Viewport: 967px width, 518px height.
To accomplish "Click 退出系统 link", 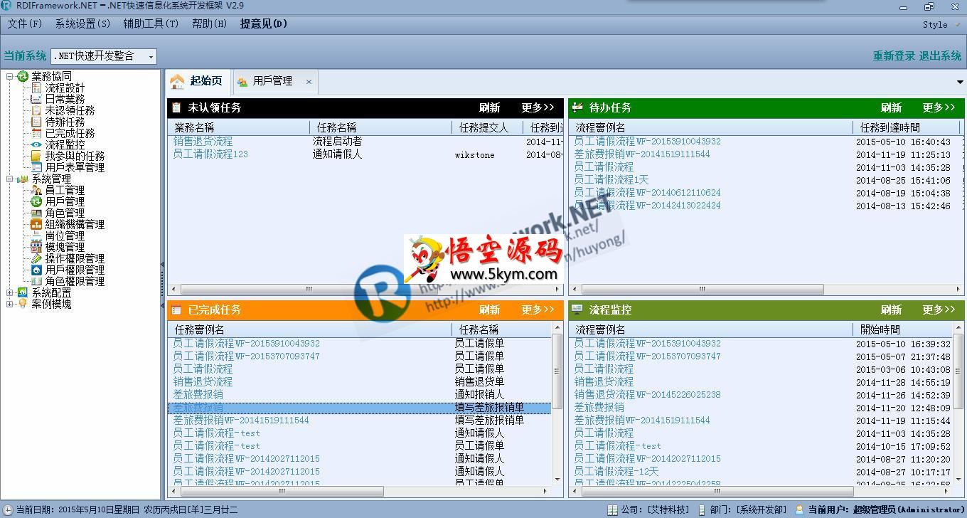I will 940,55.
